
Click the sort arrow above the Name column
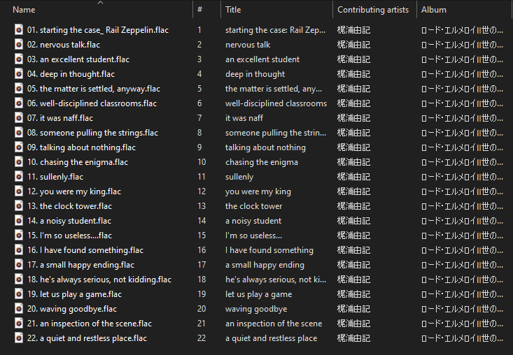101,3
